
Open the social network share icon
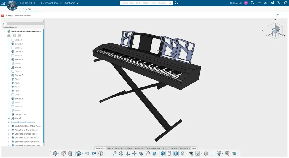(272, 3)
